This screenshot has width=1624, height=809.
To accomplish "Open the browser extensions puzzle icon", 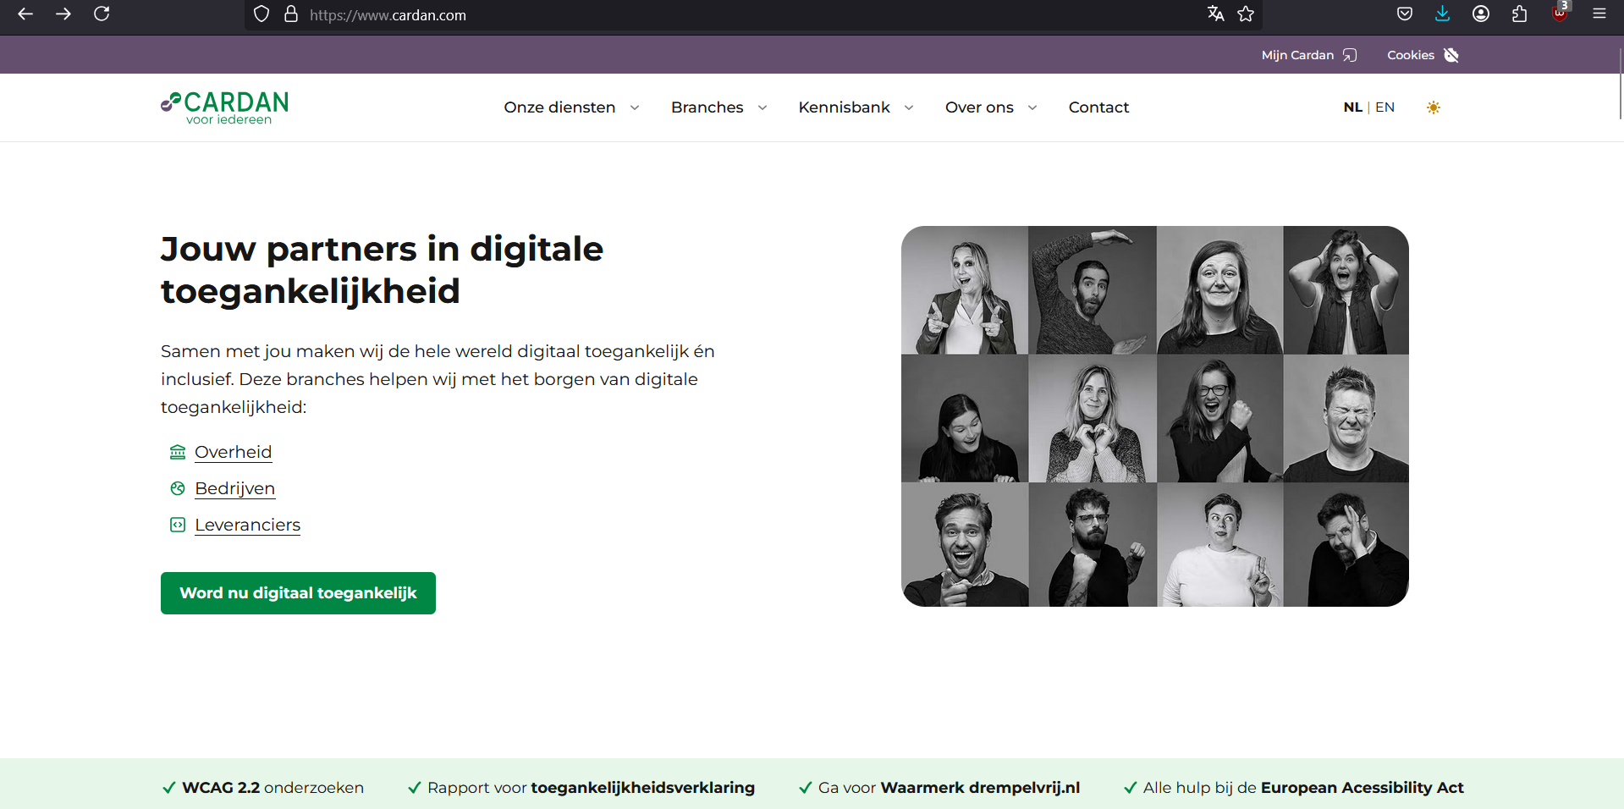I will pos(1519,14).
